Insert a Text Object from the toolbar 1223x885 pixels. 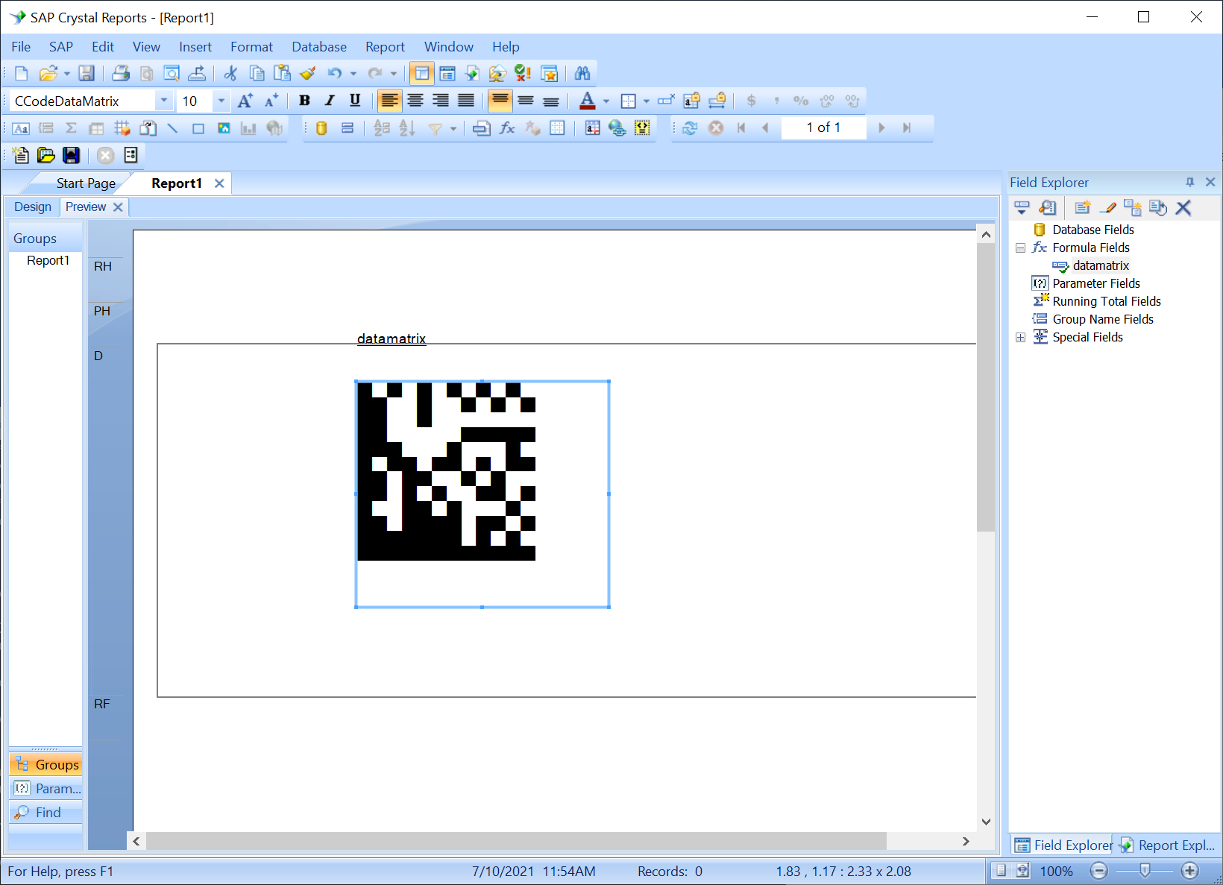[x=21, y=128]
